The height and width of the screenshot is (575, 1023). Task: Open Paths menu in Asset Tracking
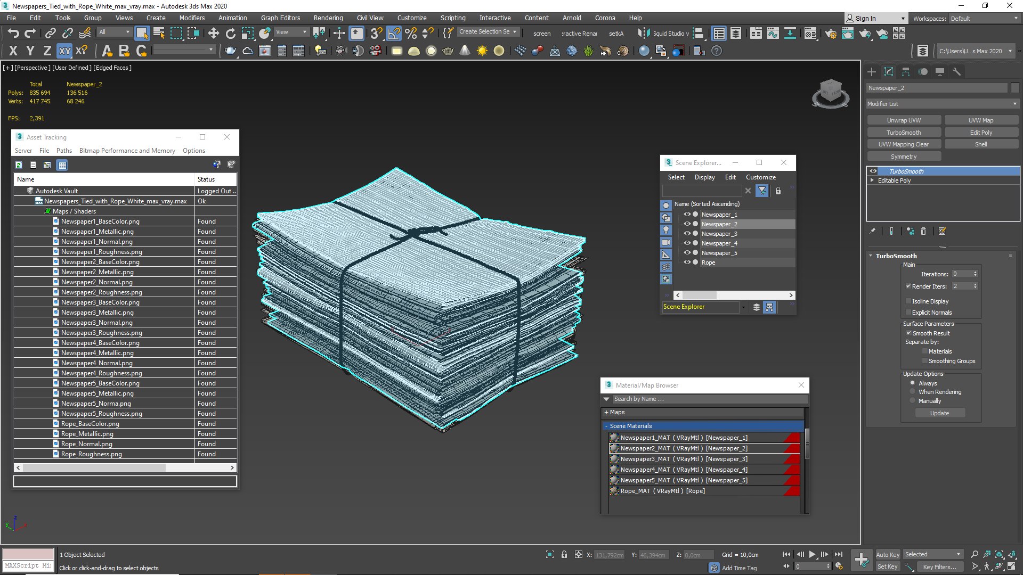click(64, 151)
